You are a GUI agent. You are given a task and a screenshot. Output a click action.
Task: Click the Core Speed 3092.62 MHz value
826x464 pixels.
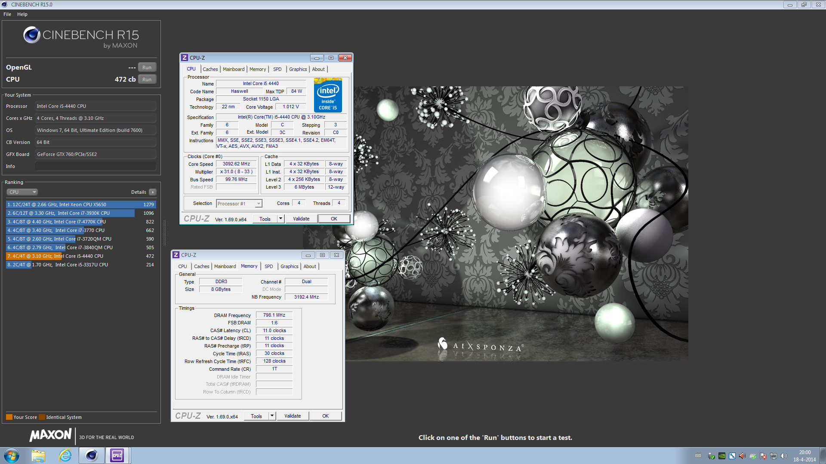[237, 164]
